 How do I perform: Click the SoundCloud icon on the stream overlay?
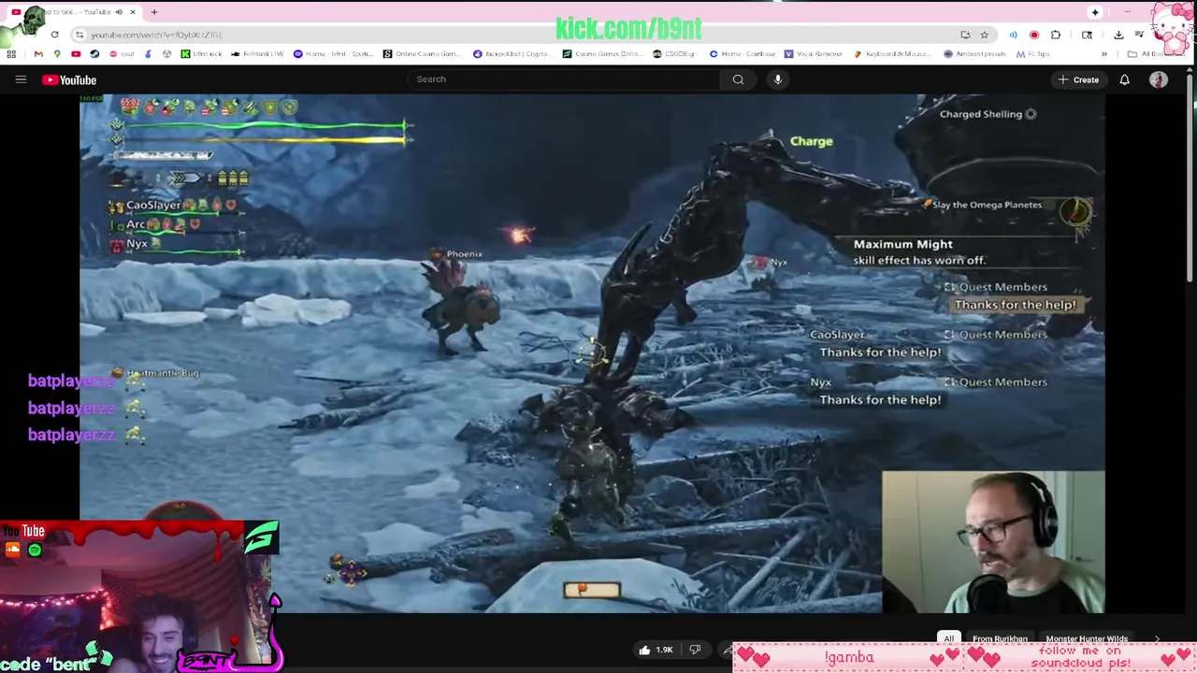(x=12, y=551)
